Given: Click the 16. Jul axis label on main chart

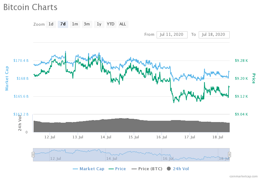Looking at the screenshot, I should point(161,137).
